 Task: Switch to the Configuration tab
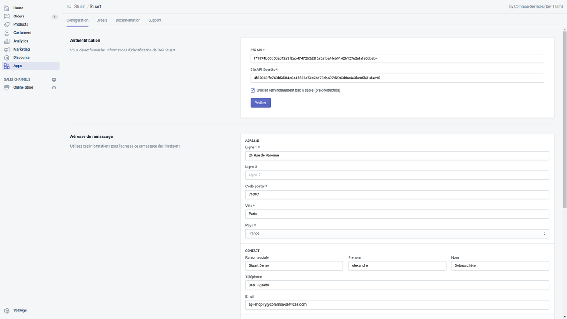pyautogui.click(x=78, y=20)
